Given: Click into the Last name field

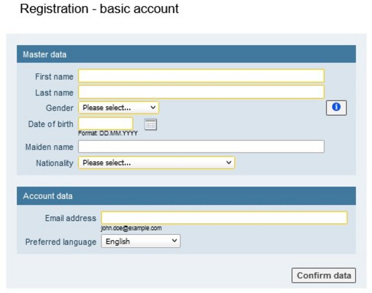Looking at the screenshot, I should pyautogui.click(x=201, y=92).
